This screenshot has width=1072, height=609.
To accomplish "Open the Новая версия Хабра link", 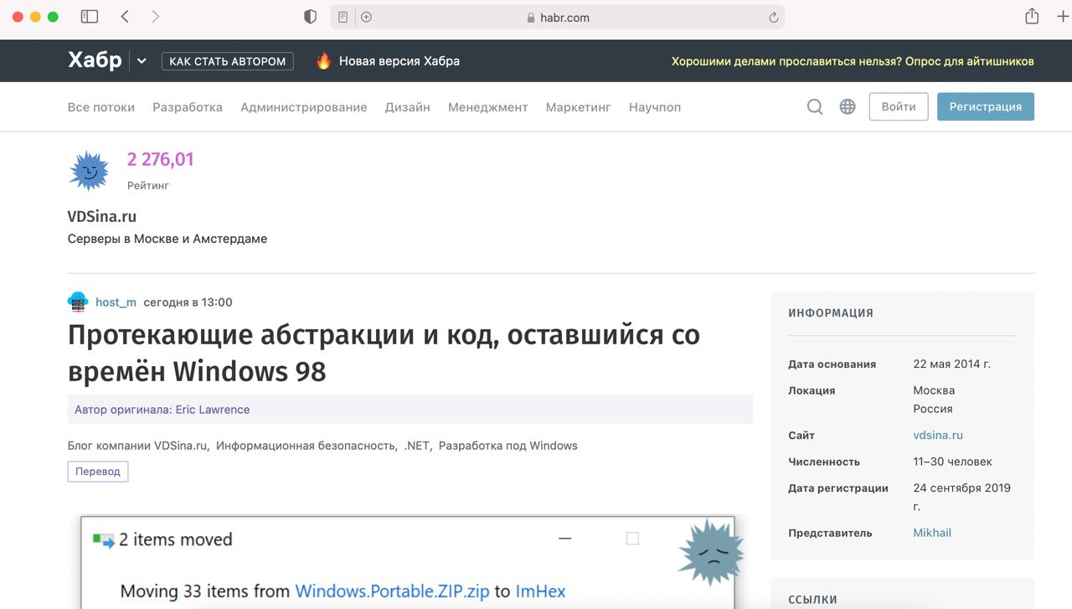I will coord(399,61).
